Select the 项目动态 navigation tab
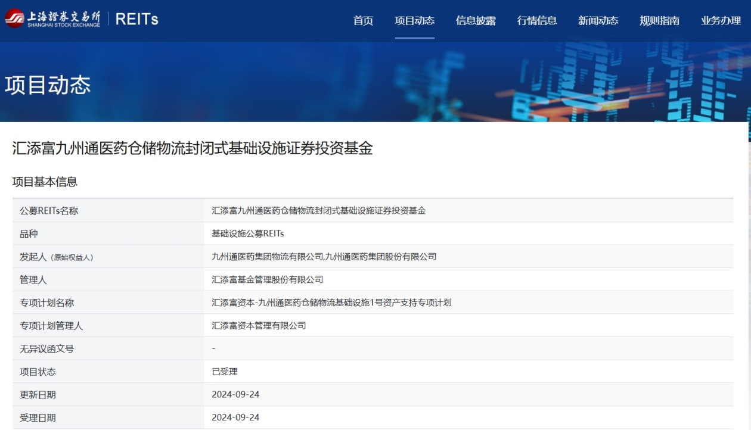Image resolution: width=751 pixels, height=430 pixels. [x=414, y=21]
